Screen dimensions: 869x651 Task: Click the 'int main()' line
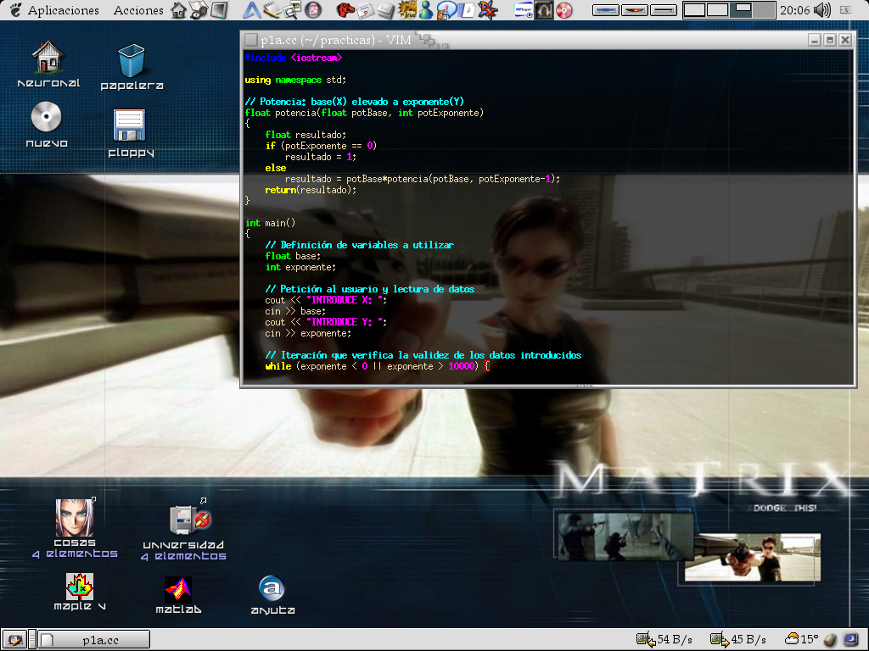click(x=270, y=223)
